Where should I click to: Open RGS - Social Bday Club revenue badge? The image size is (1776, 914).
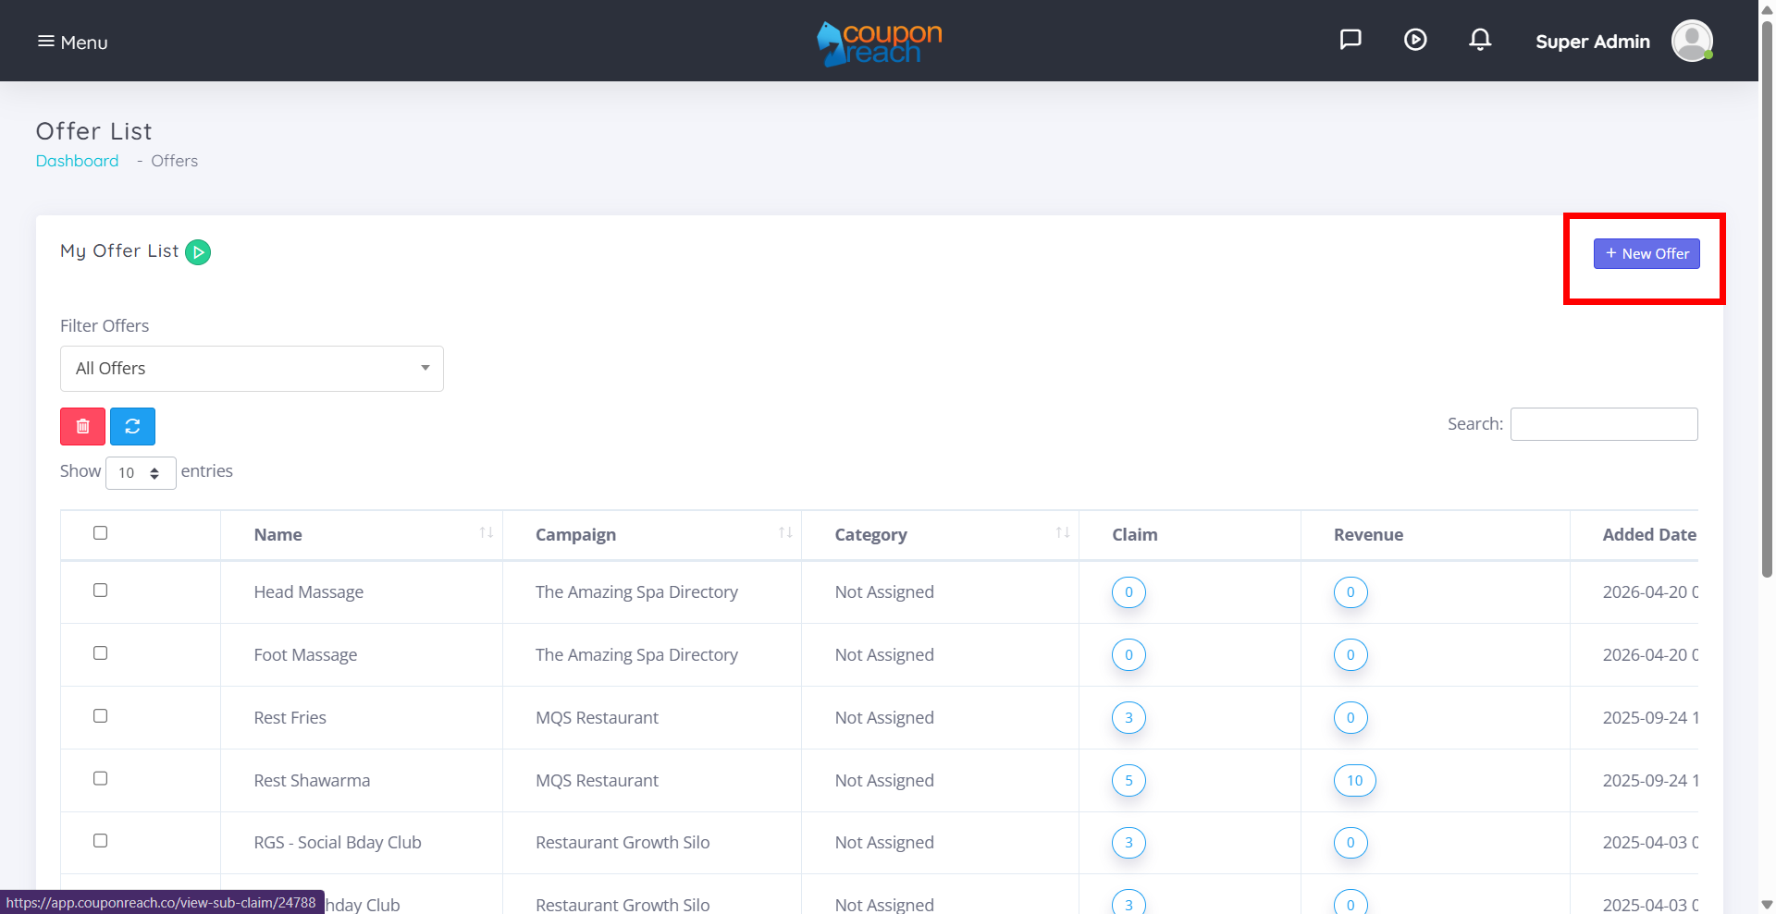(1350, 843)
